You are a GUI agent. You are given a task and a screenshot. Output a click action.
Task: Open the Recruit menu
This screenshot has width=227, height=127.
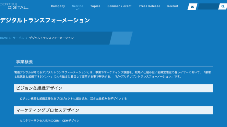[x=173, y=6]
